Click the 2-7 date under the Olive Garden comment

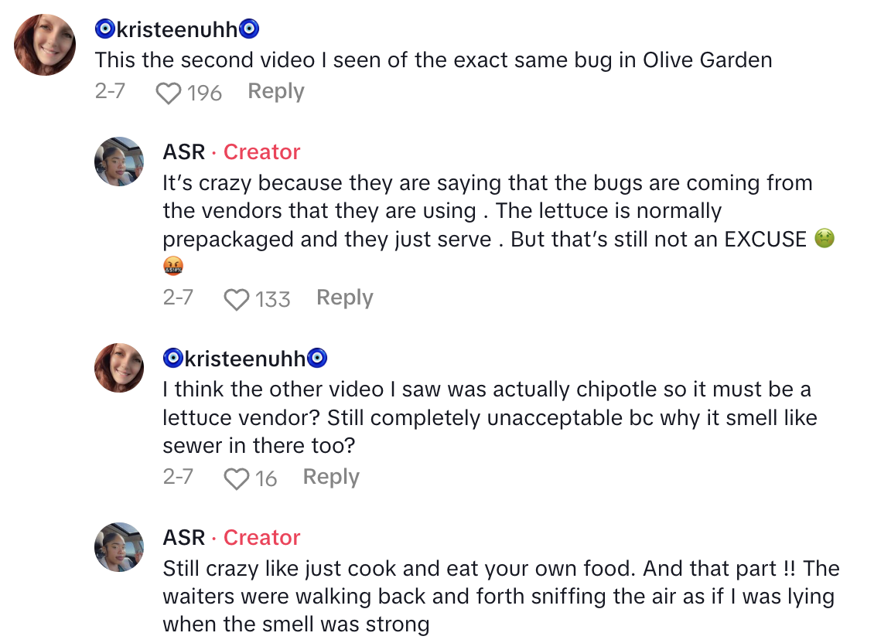pyautogui.click(x=110, y=91)
